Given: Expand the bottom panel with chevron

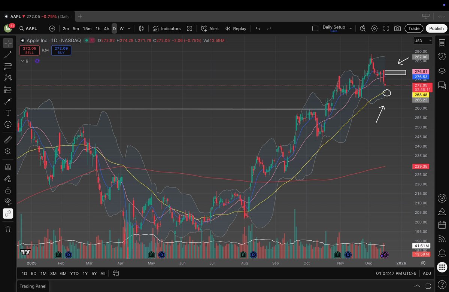Looking at the screenshot, I should click(417, 286).
